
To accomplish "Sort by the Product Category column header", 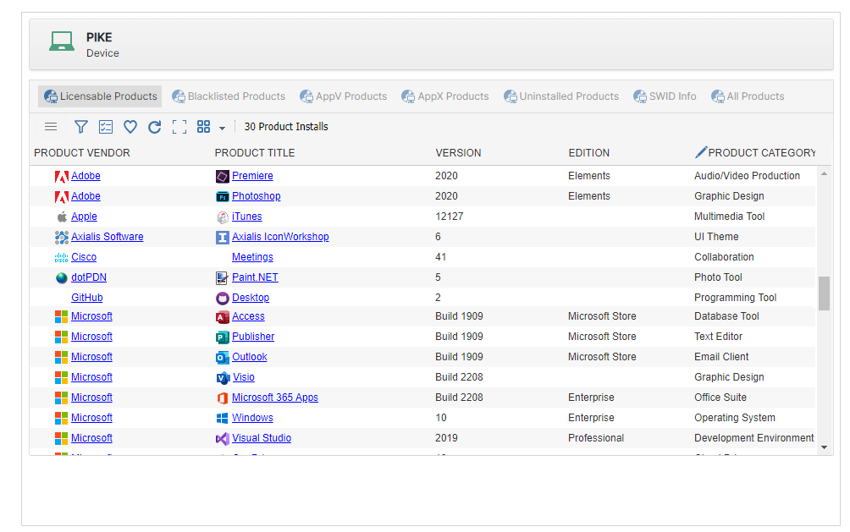I will click(x=762, y=153).
